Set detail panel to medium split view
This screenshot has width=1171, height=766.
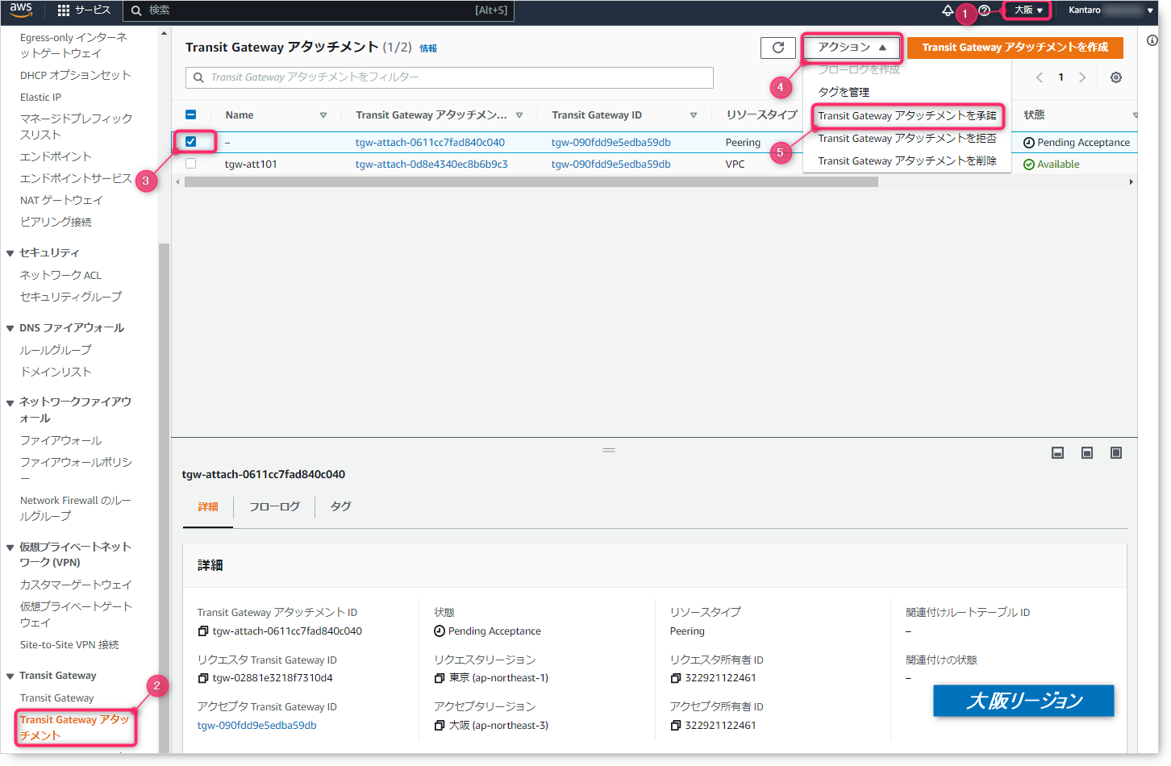(1087, 453)
